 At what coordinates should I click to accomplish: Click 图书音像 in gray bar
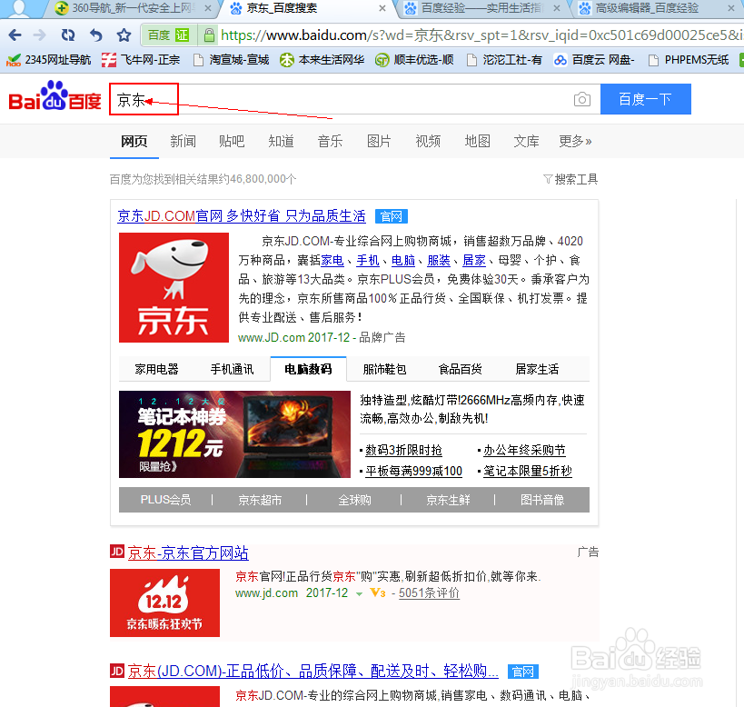point(542,500)
